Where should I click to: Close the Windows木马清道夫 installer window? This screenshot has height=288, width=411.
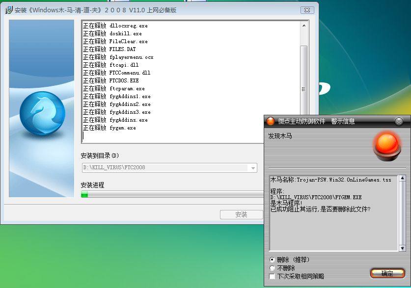coord(307,10)
